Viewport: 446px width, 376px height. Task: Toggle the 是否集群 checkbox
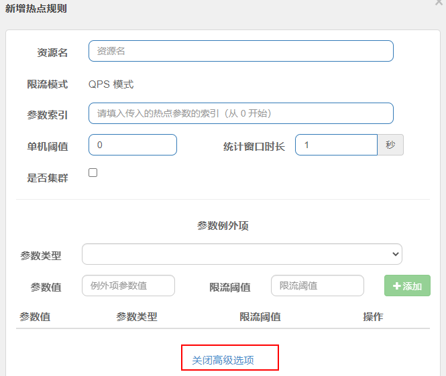93,172
